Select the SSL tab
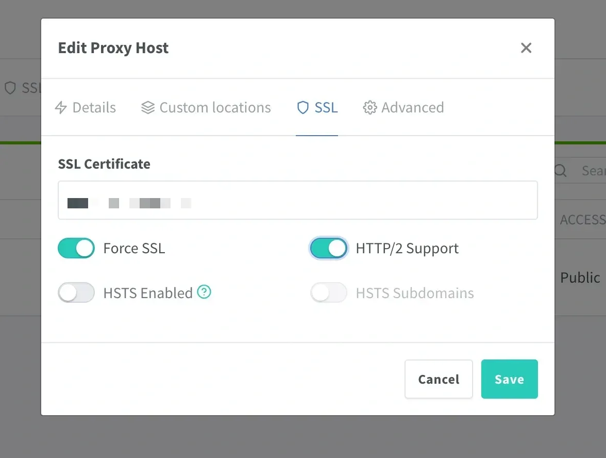The image size is (606, 458). click(x=317, y=107)
